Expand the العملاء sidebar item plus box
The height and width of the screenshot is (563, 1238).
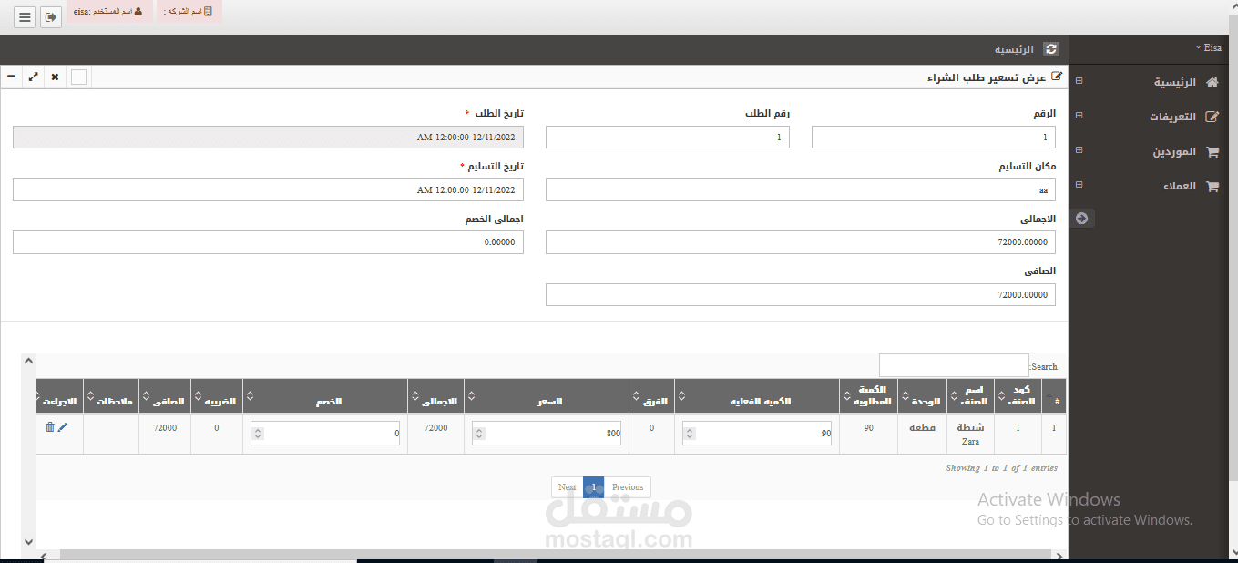[x=1079, y=185]
